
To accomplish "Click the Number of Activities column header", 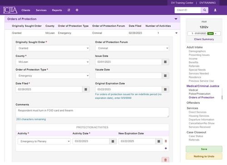I will pyautogui.click(x=158, y=26).
